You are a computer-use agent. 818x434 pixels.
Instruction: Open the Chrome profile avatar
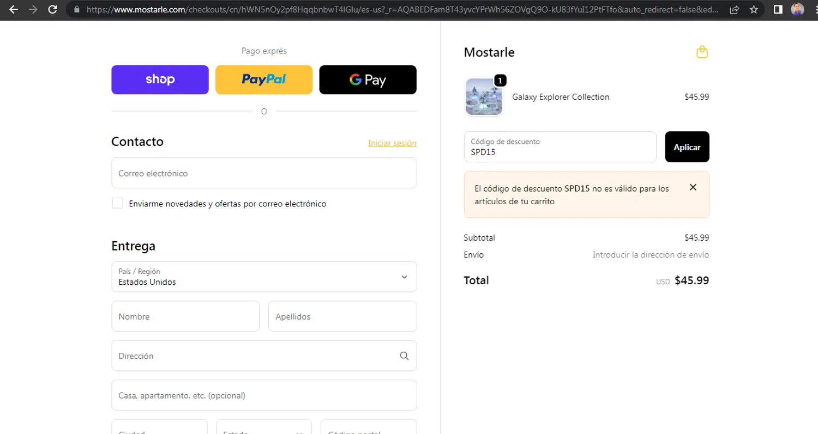tap(797, 9)
